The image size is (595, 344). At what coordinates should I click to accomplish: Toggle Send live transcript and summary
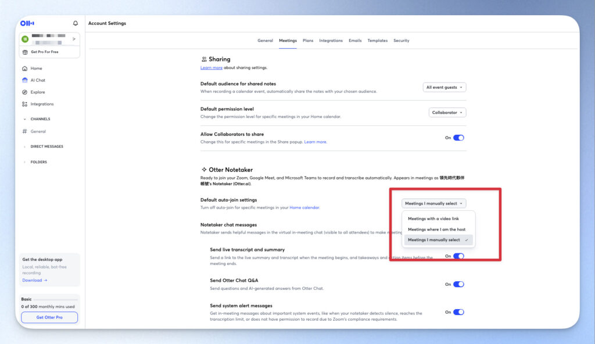[458, 256]
